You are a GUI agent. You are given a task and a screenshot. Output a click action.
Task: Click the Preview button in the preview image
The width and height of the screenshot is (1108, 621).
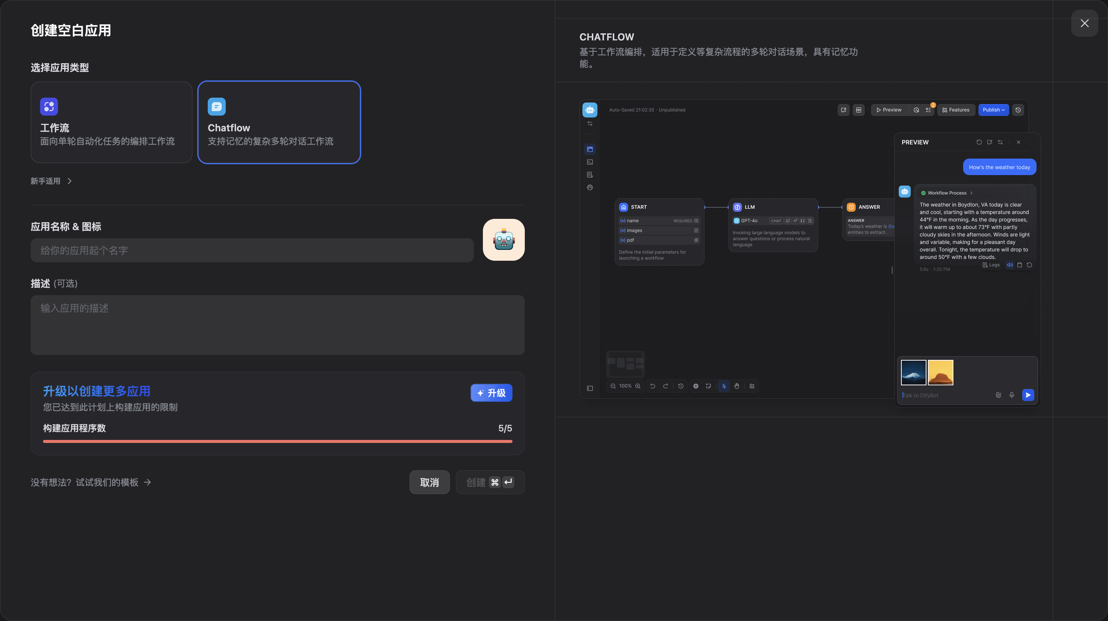pyautogui.click(x=889, y=110)
